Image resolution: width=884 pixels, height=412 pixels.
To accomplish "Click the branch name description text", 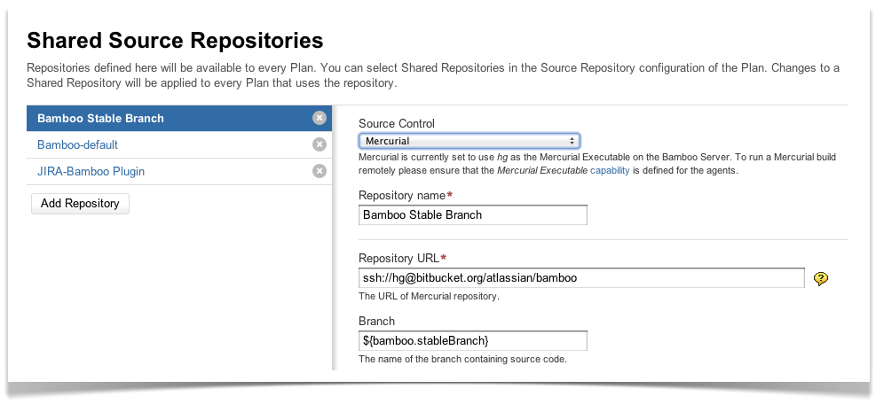I will [x=463, y=359].
